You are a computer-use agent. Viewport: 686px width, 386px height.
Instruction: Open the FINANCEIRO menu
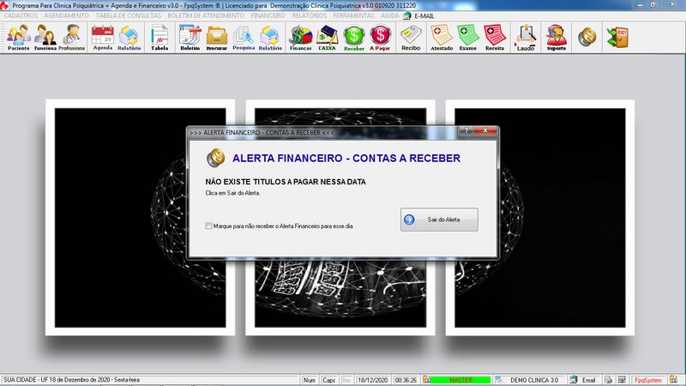[268, 15]
